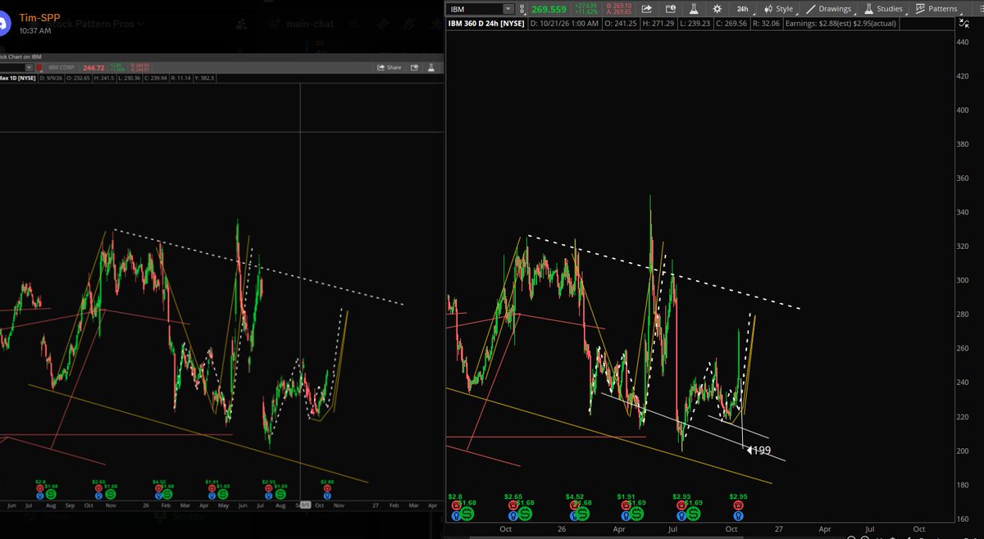The height and width of the screenshot is (539, 984).
Task: Click the $2.8 earnings phone icon in right chart
Action: [456, 505]
